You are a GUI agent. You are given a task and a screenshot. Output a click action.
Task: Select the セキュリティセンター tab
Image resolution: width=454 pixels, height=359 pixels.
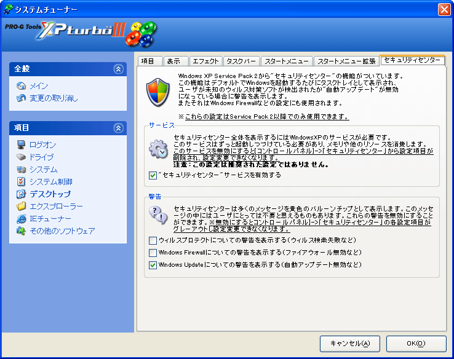[x=412, y=60]
